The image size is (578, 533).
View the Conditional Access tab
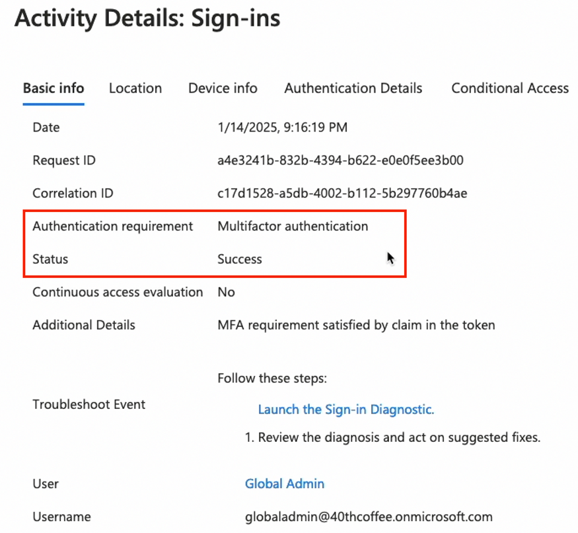click(509, 88)
